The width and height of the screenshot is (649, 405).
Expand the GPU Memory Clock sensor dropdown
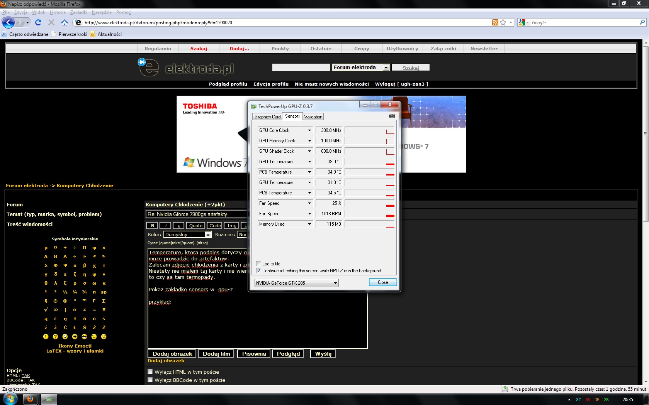309,141
